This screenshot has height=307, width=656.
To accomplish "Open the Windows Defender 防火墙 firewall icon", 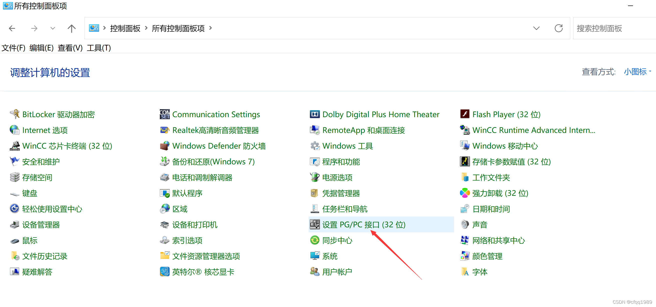I will tap(165, 146).
